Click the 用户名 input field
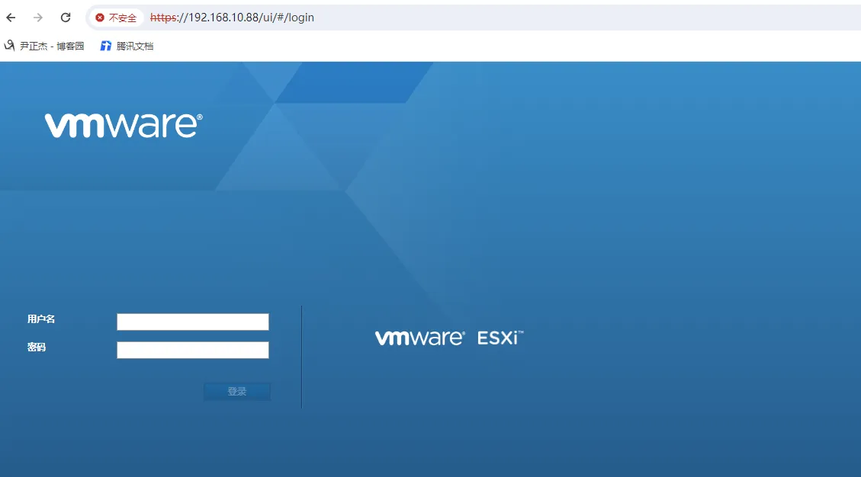861x477 pixels. [x=193, y=322]
